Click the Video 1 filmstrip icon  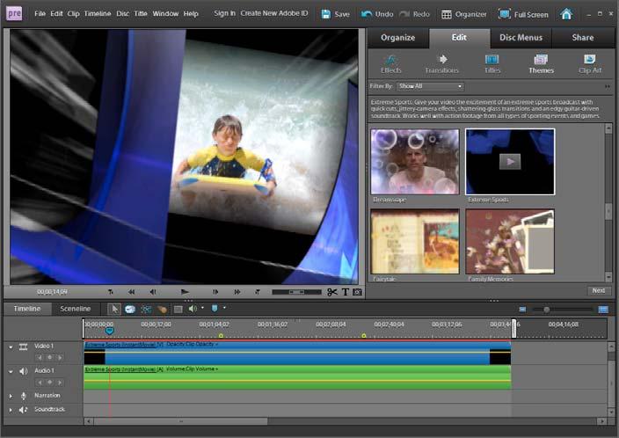[23, 347]
